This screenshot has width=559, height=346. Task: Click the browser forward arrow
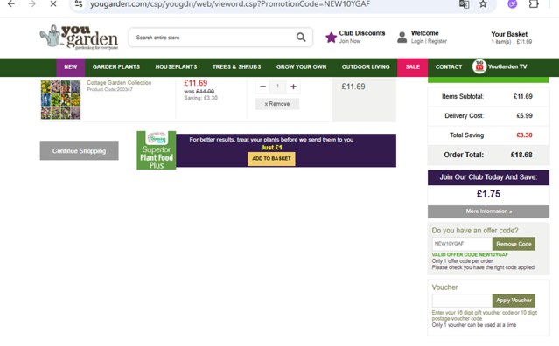coord(32,3)
